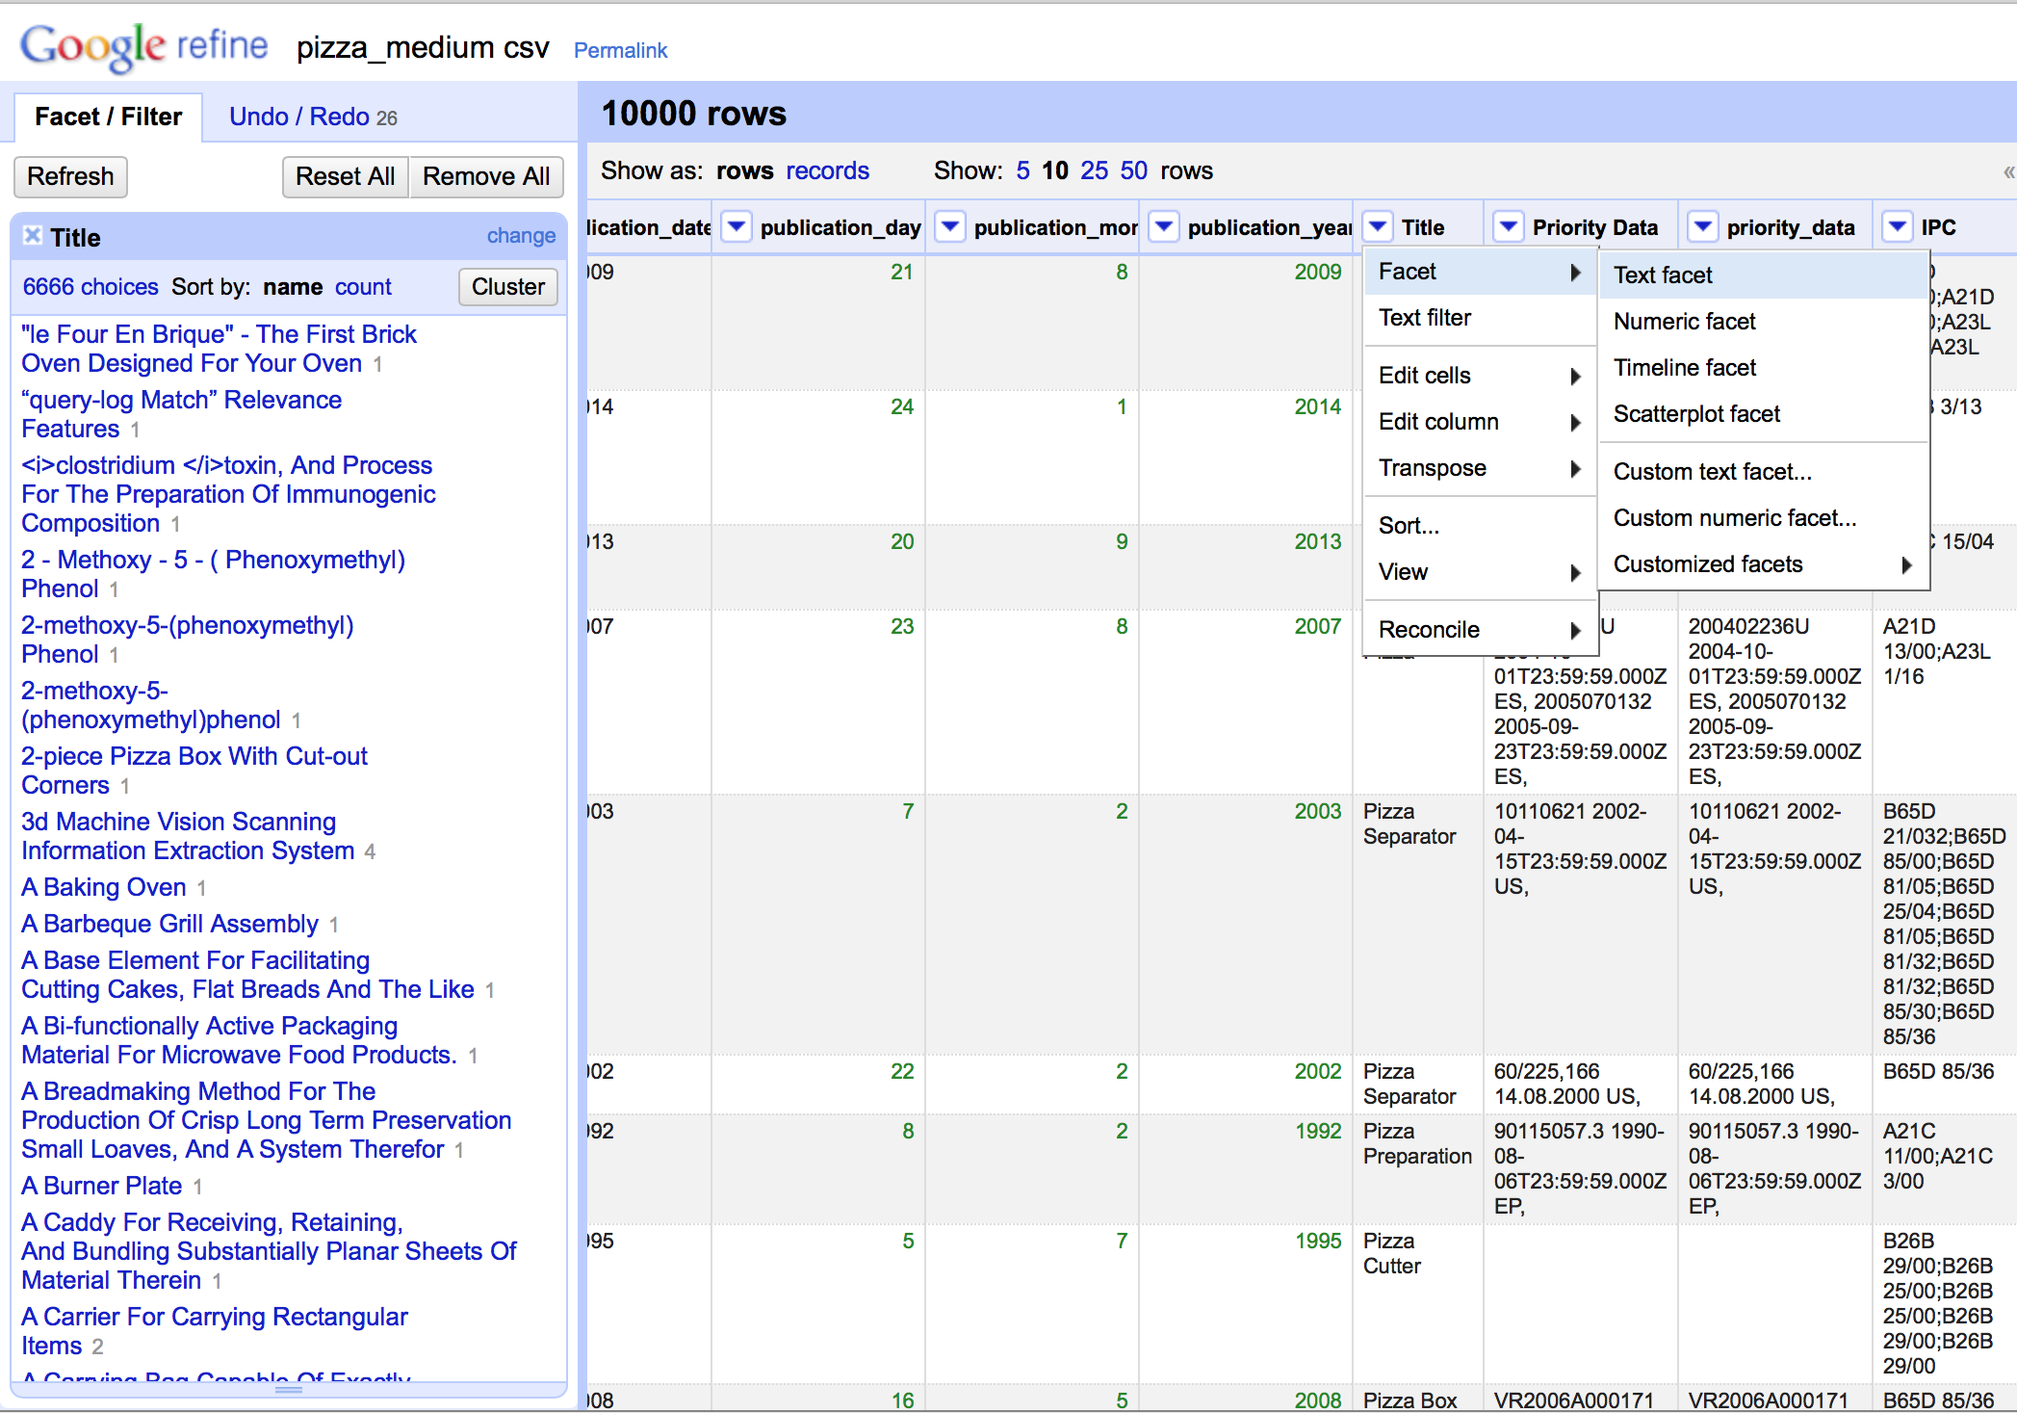Select Text facet menu option
Viewport: 2017px width, 1413px height.
click(1664, 275)
